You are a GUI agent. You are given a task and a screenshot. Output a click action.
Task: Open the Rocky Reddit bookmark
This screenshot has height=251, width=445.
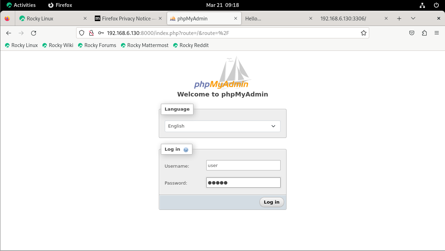pyautogui.click(x=191, y=45)
